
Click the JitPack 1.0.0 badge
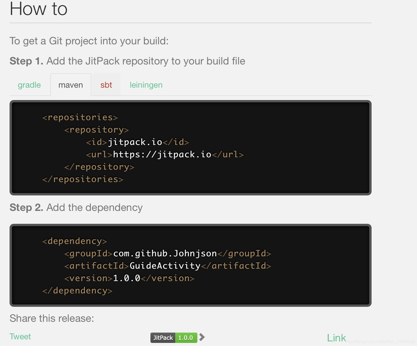(x=174, y=337)
